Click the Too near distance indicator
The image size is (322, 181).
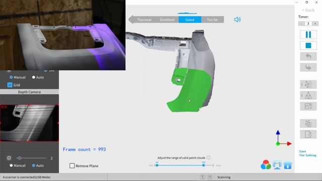[x=144, y=20]
